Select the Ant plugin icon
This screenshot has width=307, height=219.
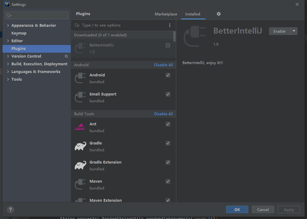pyautogui.click(x=79, y=127)
